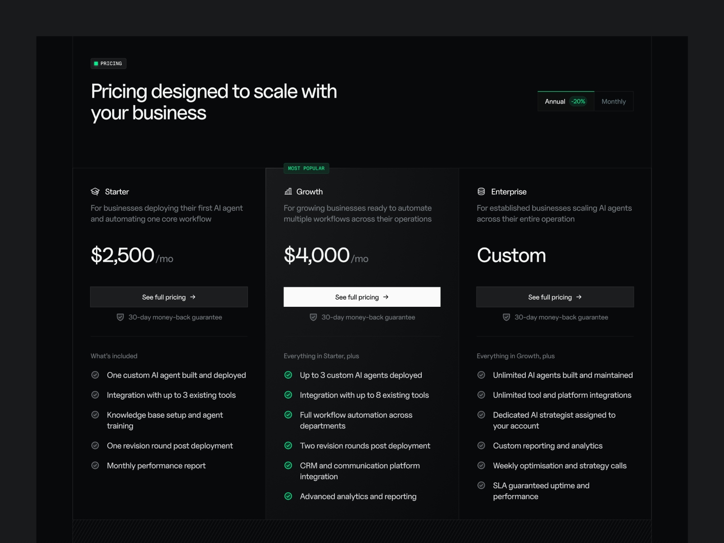724x543 pixels.
Task: Open See full pricing for Starter
Action: coord(169,297)
